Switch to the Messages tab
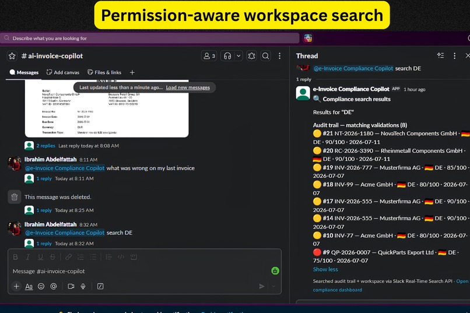Image resolution: width=470 pixels, height=313 pixels. pyautogui.click(x=24, y=72)
